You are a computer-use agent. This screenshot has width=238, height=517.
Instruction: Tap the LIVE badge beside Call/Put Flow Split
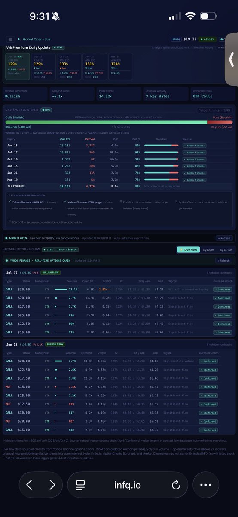(46, 110)
